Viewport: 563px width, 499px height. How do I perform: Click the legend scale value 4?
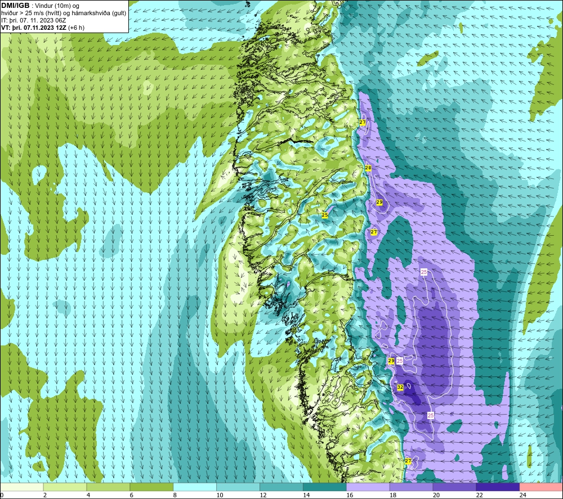88,495
